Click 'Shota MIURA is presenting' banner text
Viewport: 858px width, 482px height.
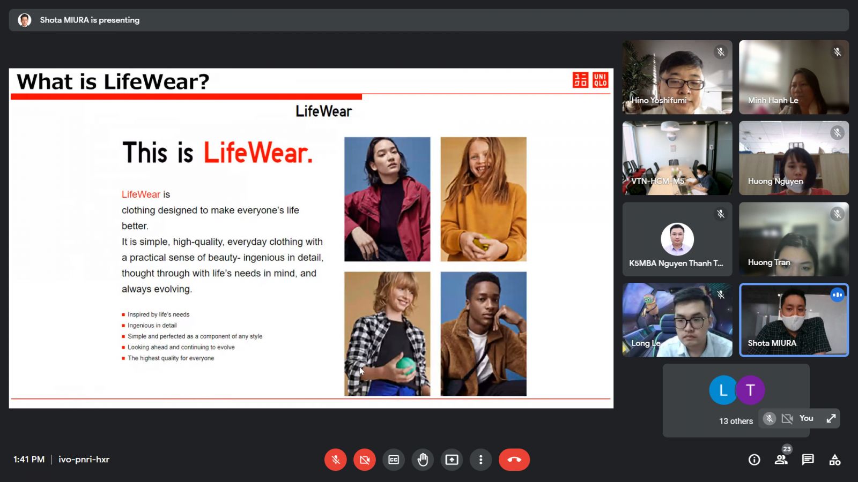(90, 20)
